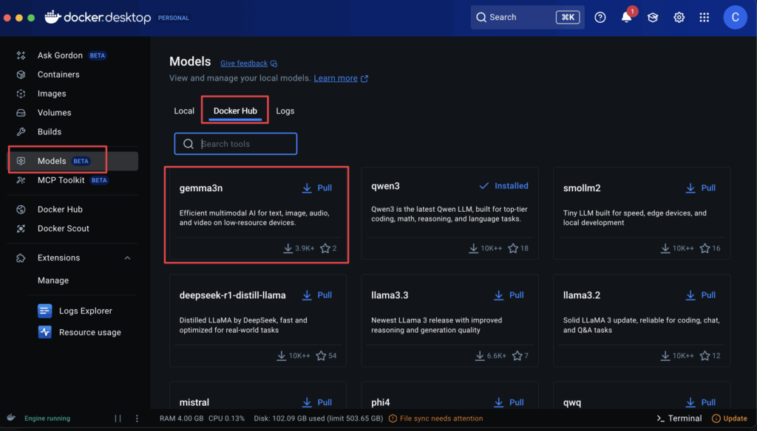Open Docker Hub from the sidebar
757x431 pixels.
[60, 210]
